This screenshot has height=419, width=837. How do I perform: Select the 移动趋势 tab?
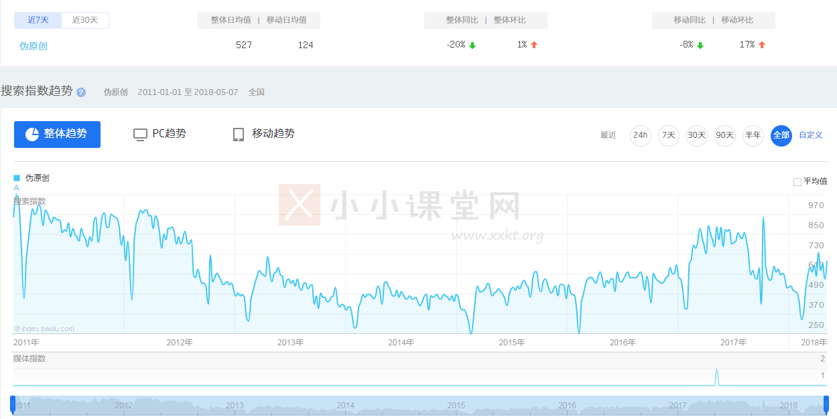click(x=264, y=134)
